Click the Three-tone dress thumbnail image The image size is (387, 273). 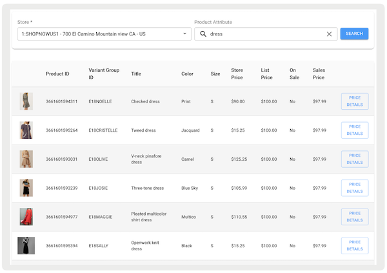click(x=26, y=188)
